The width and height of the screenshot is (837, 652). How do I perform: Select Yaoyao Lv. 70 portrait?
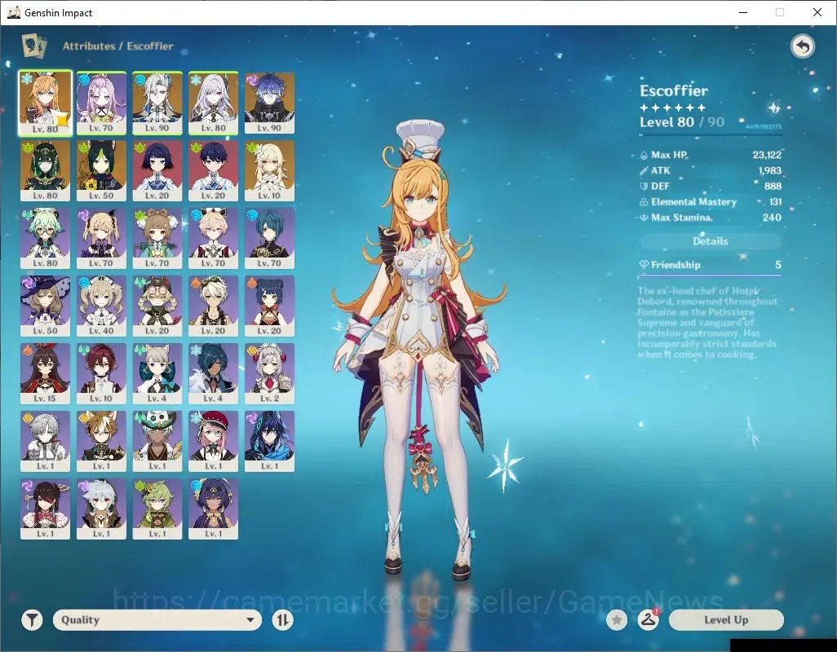157,238
